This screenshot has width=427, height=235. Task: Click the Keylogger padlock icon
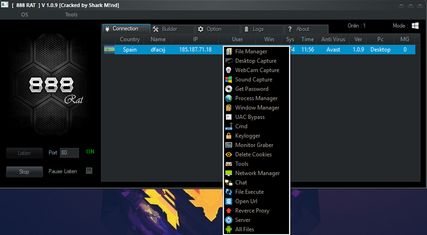click(x=229, y=135)
